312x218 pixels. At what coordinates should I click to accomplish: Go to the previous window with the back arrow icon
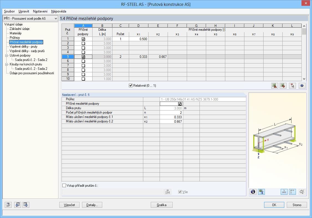point(17,205)
